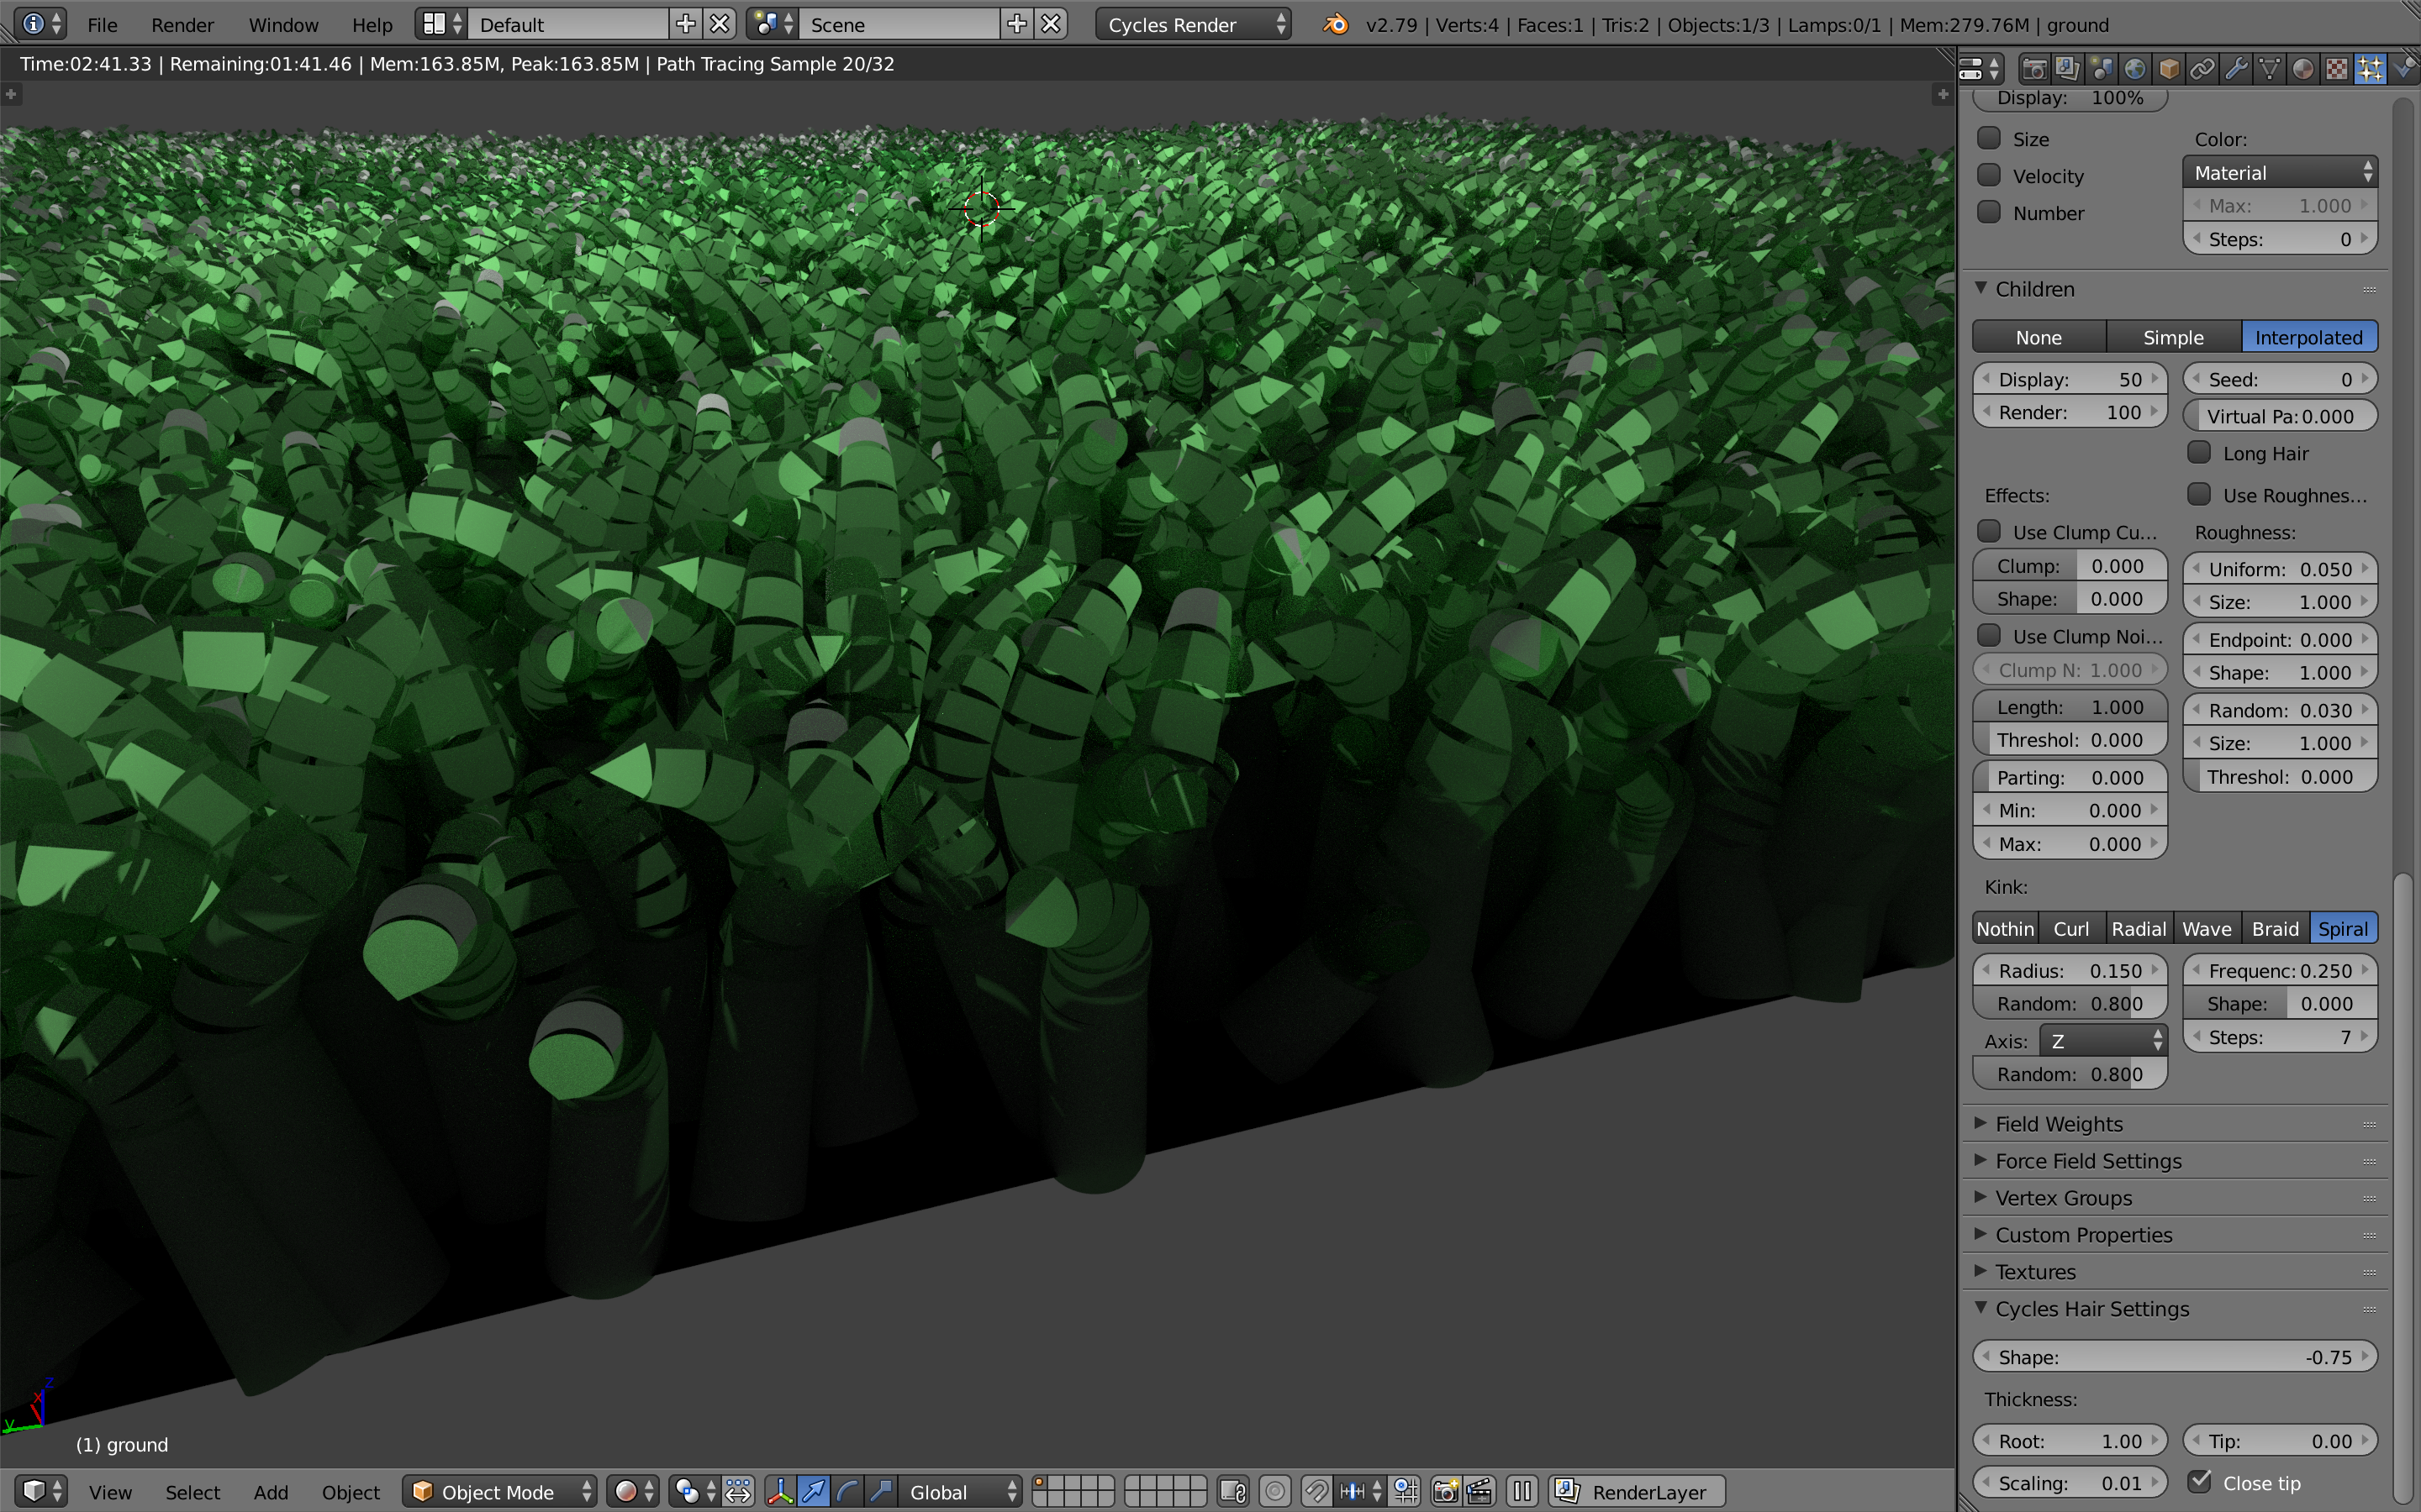Open the Object Mode dropdown

[500, 1491]
